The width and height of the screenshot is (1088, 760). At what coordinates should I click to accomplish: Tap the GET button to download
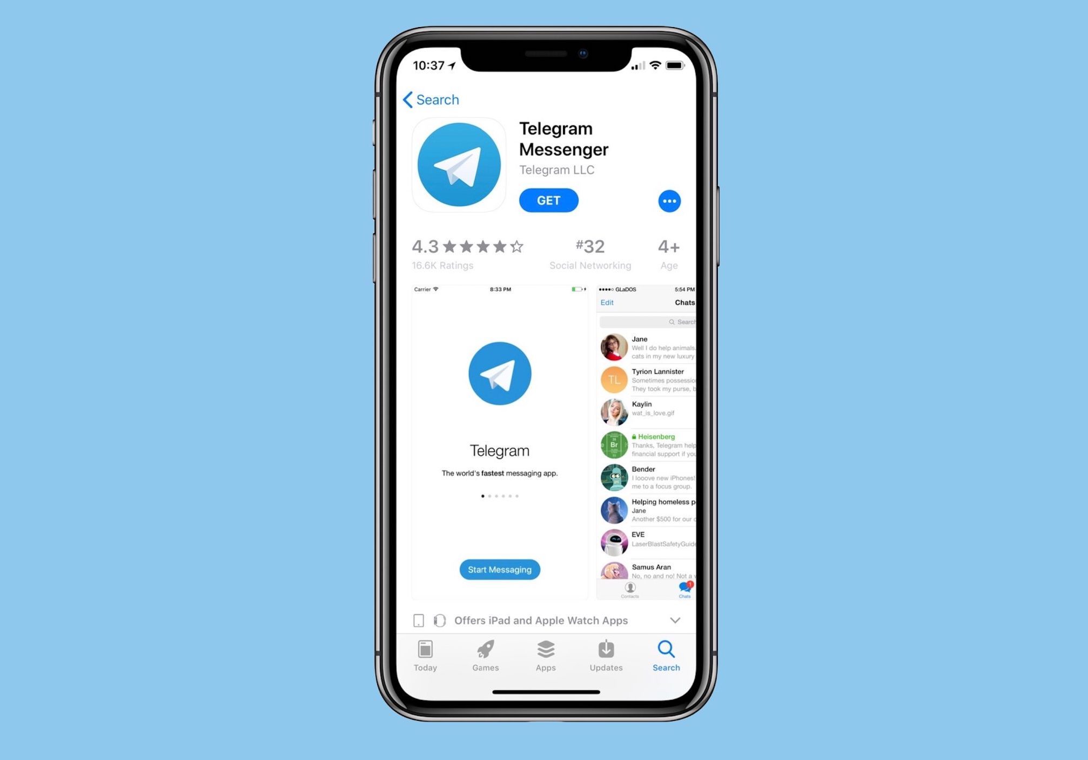click(x=548, y=200)
